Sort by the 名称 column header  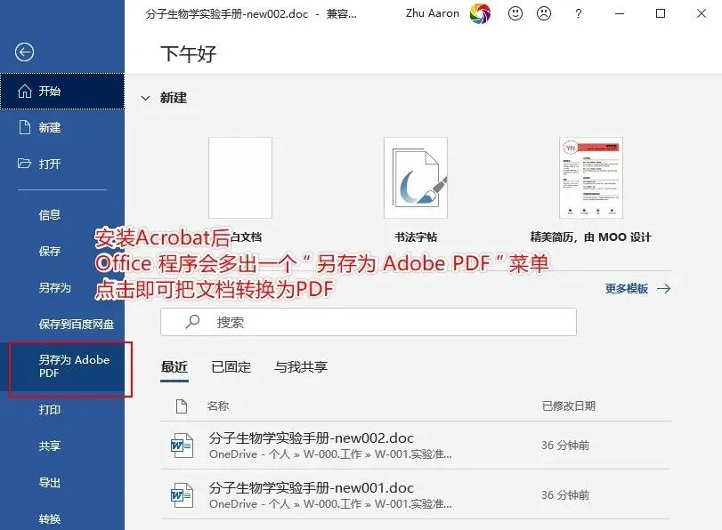tap(218, 406)
